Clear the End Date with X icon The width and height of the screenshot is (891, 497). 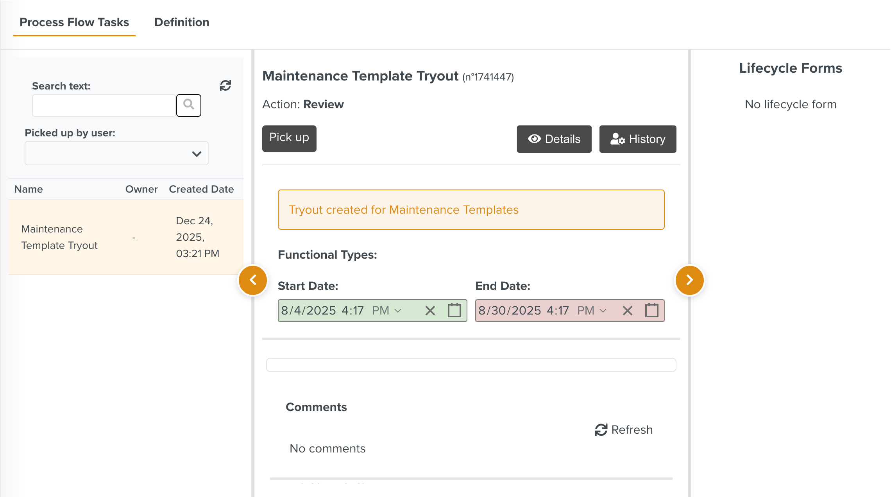click(x=627, y=311)
